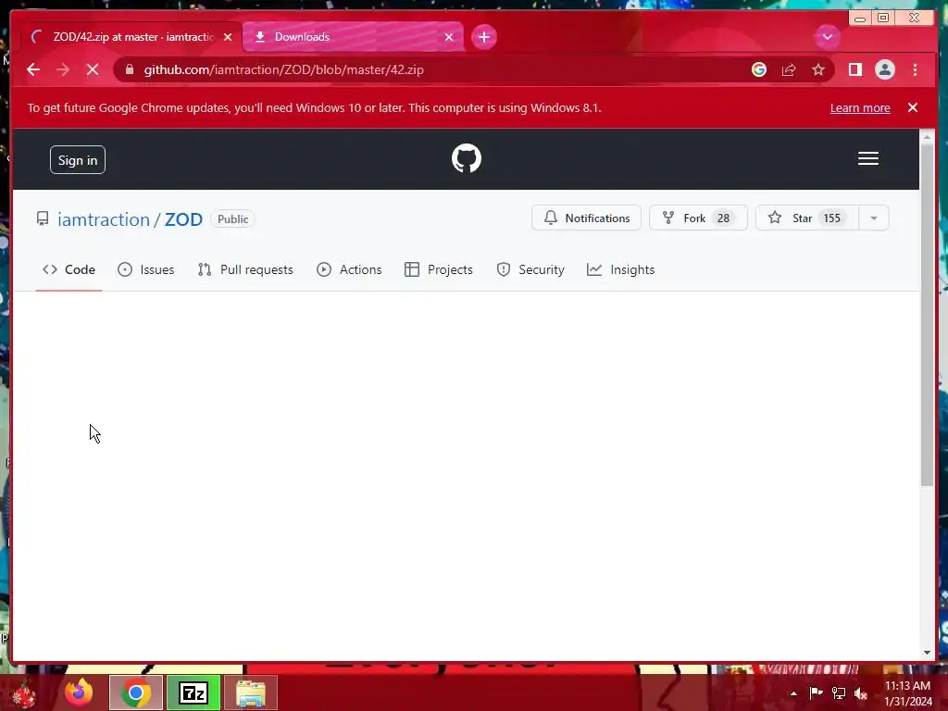Open the Projects tab
Screen dimensions: 948x711
[x=438, y=269]
